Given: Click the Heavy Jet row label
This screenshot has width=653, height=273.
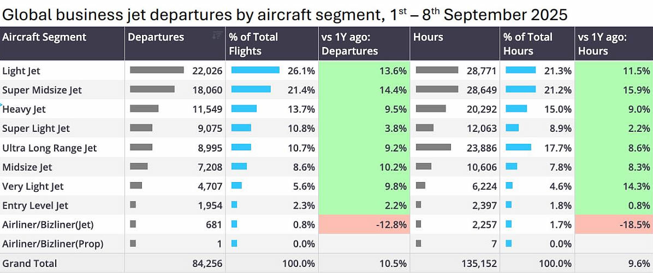Looking at the screenshot, I should coord(24,110).
